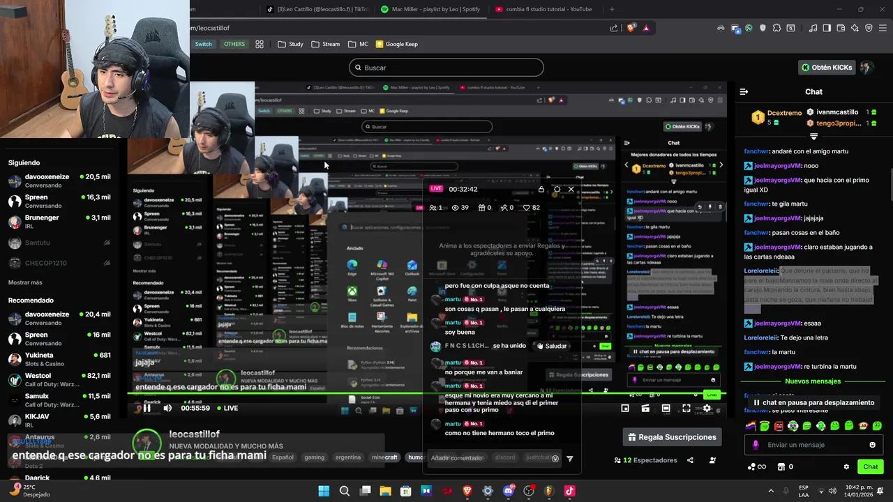The image size is (893, 502).
Task: Open Discord from the taskbar
Action: click(x=509, y=491)
